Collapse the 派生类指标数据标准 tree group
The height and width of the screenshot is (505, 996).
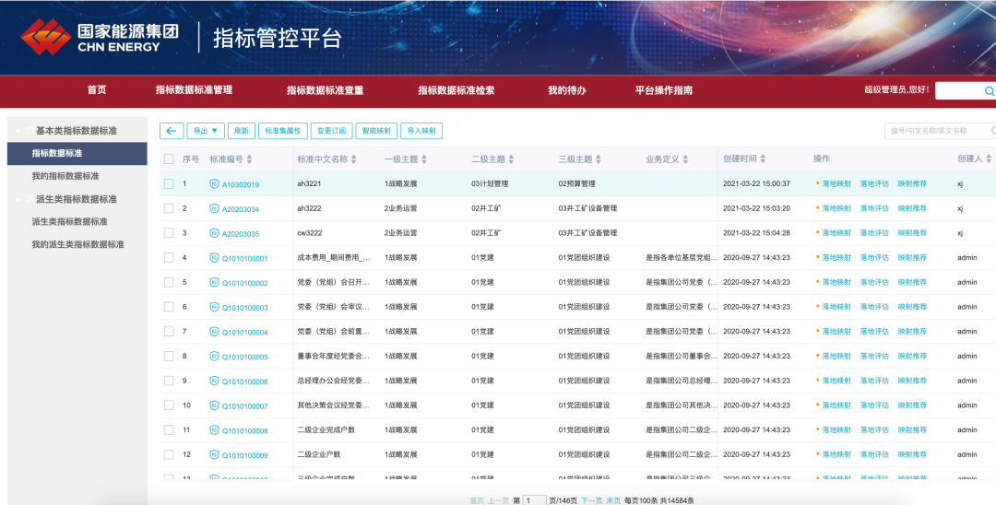[18, 199]
